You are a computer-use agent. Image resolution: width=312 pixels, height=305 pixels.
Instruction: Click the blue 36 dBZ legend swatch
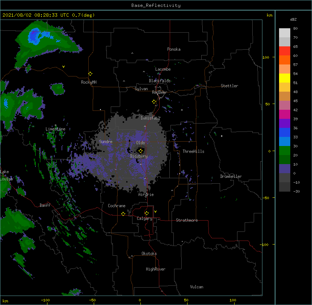coord(284,132)
